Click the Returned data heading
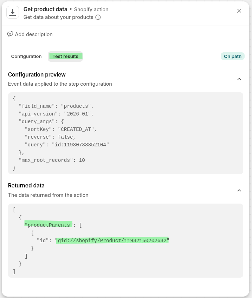The image size is (252, 298). [x=26, y=185]
